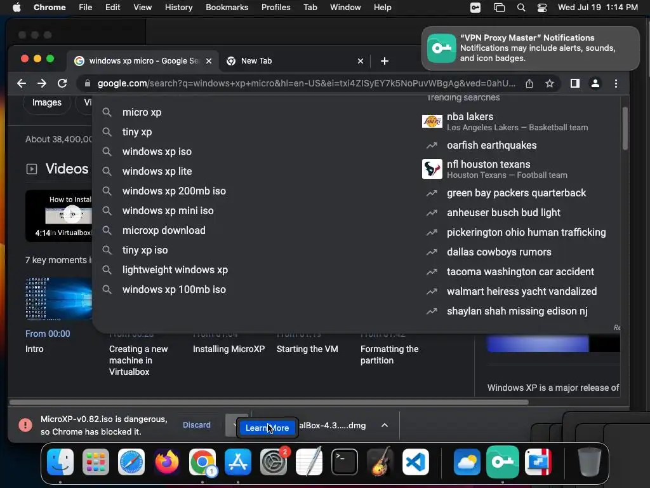Choose 'windows xp 200mb iso' suggestion
Image resolution: width=650 pixels, height=488 pixels.
(x=174, y=191)
